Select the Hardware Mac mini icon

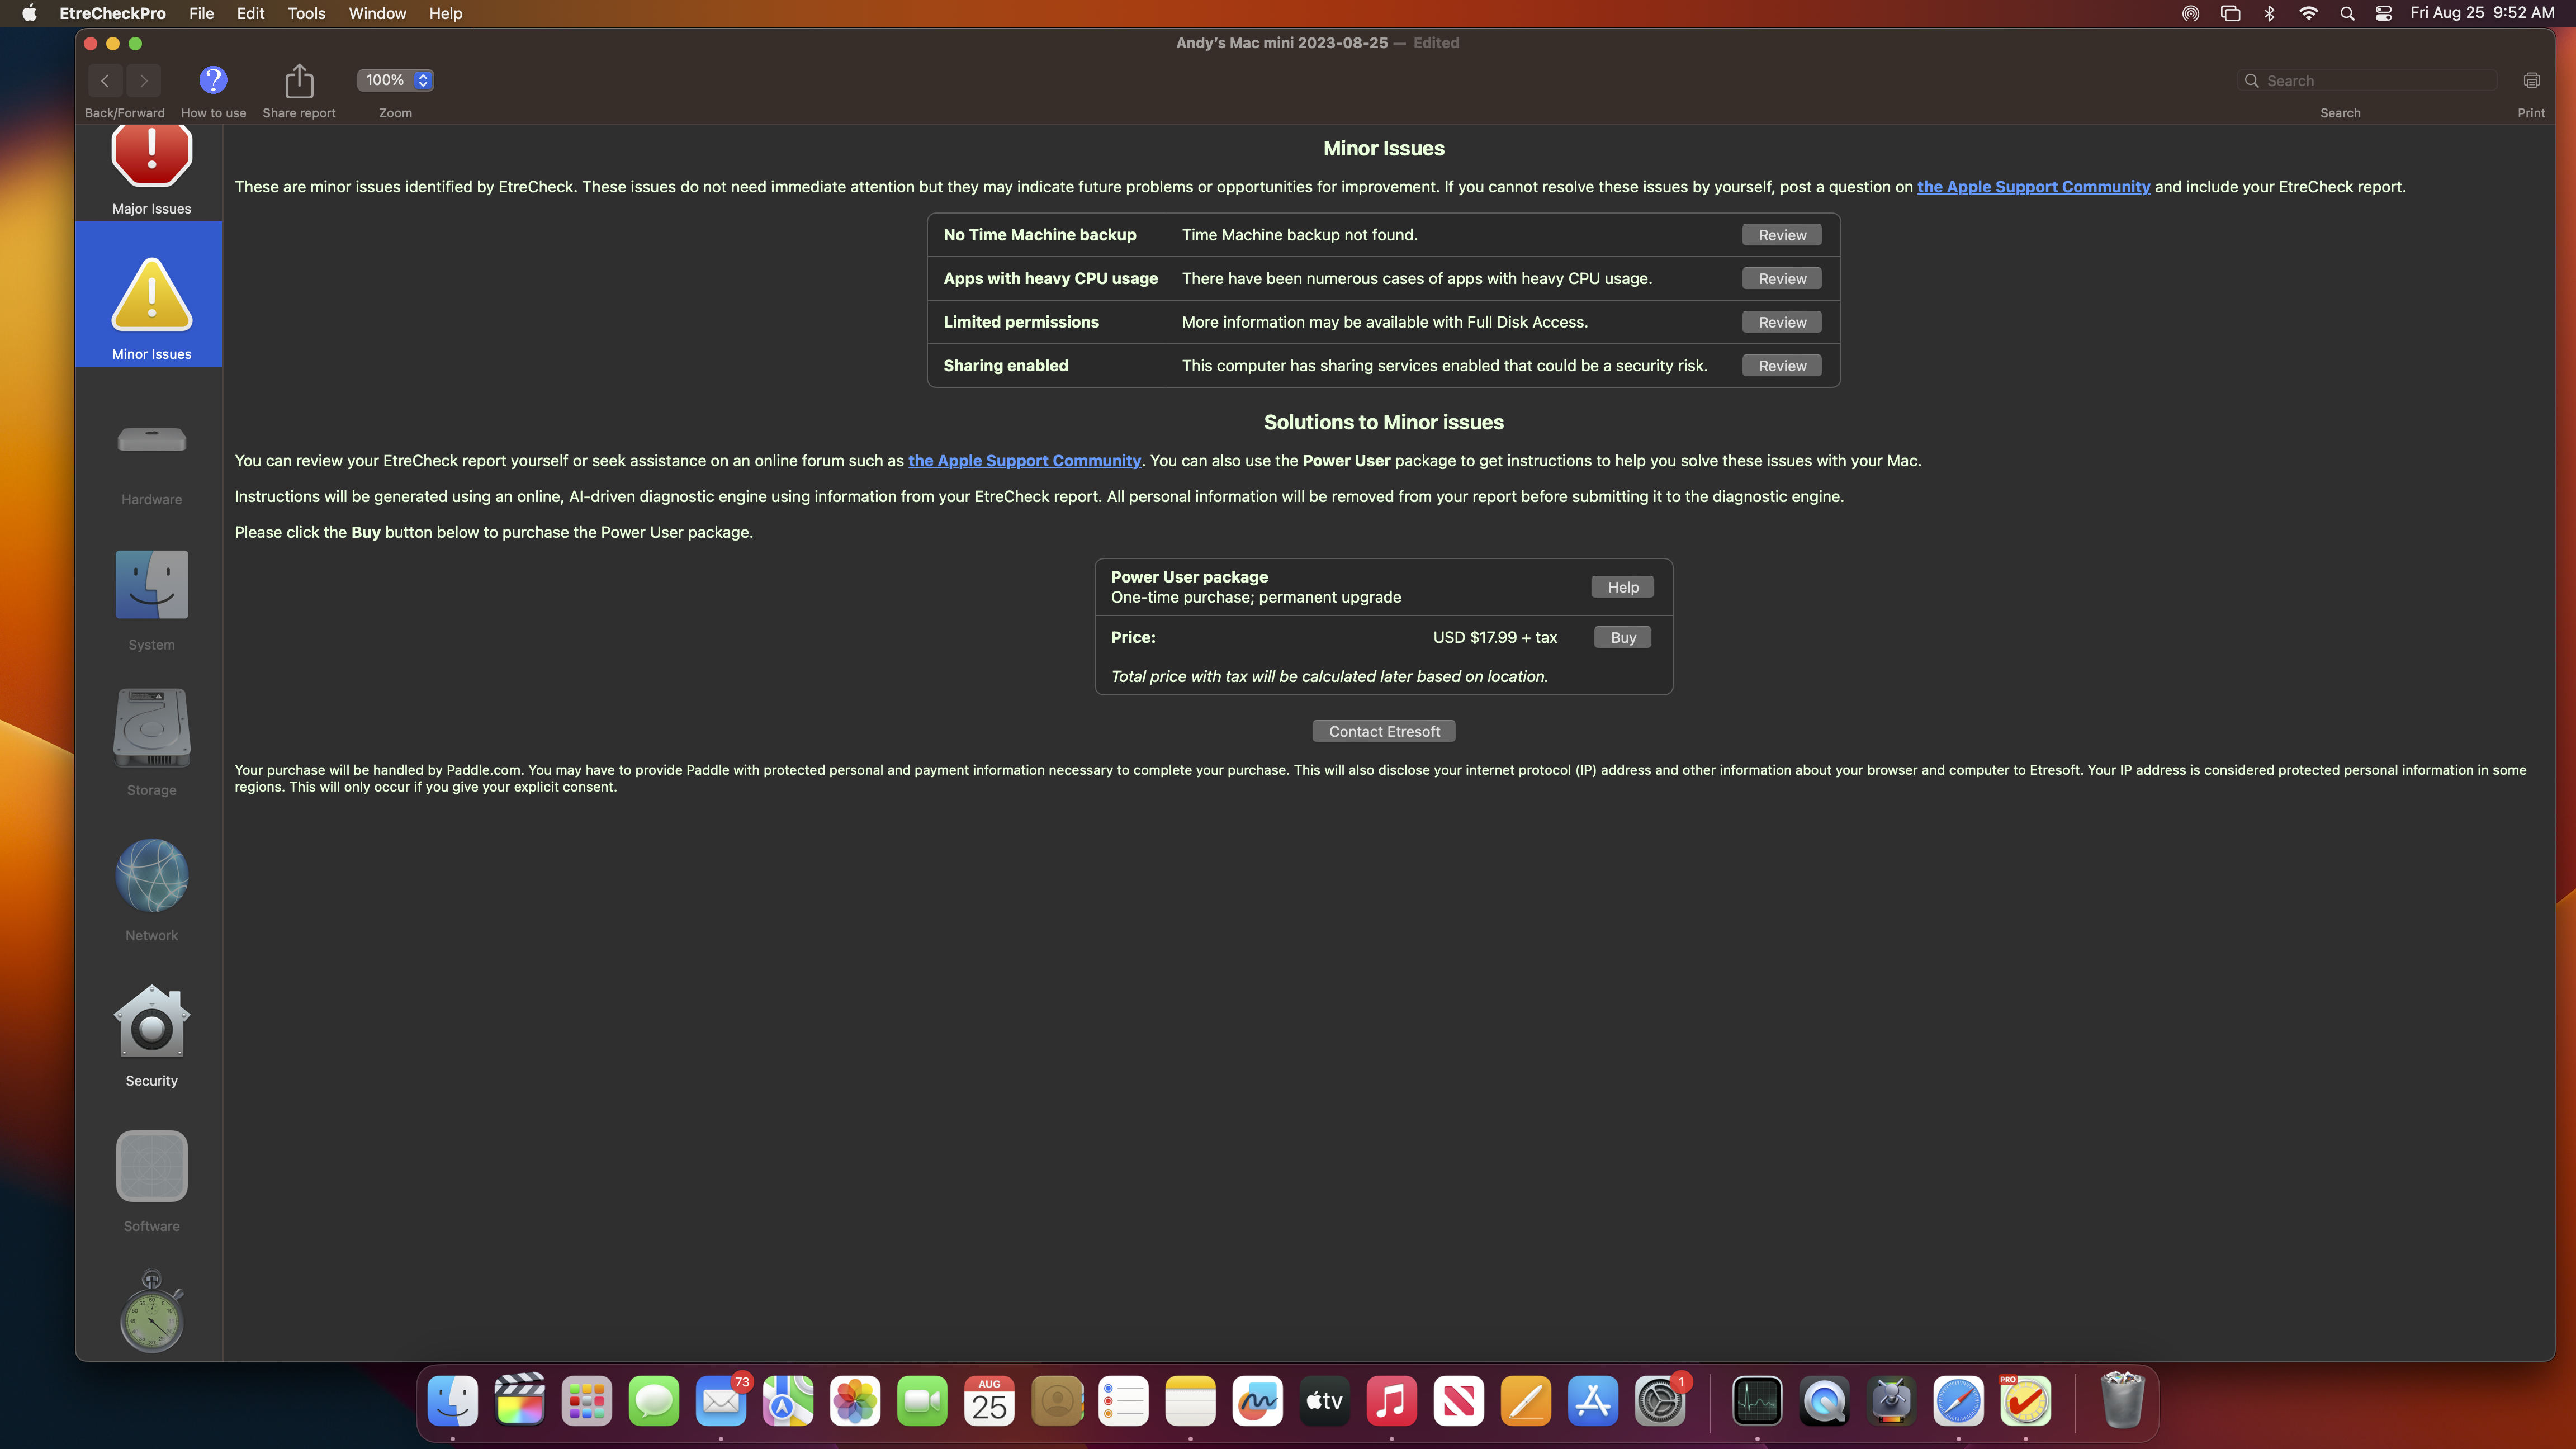coord(151,440)
